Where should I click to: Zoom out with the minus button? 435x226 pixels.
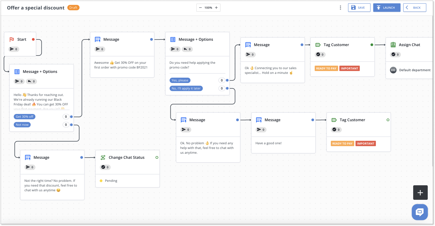[x=200, y=8]
